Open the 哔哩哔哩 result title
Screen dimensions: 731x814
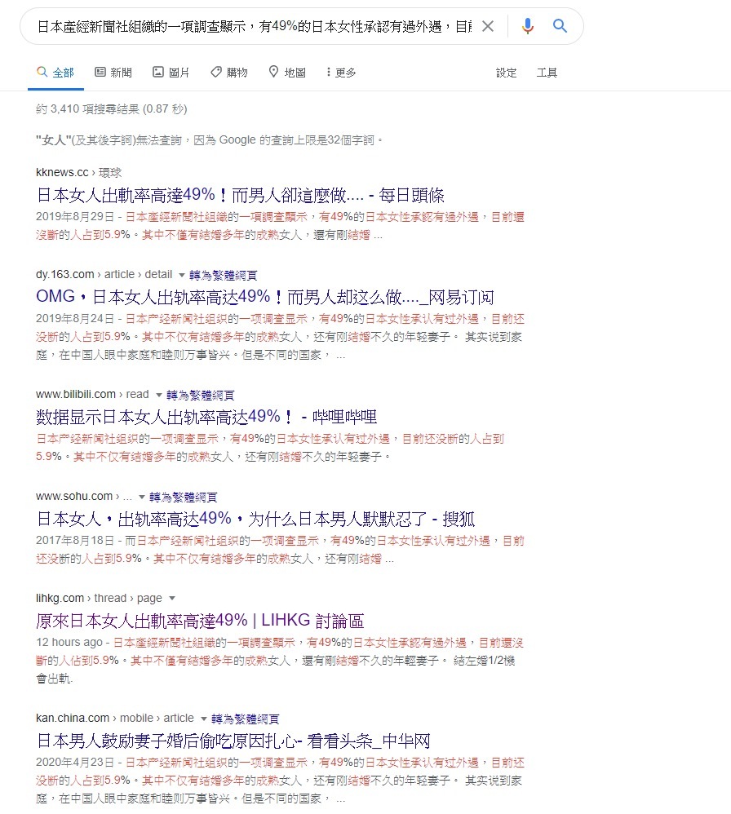click(206, 416)
